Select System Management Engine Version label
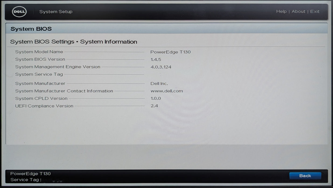 pyautogui.click(x=58, y=67)
